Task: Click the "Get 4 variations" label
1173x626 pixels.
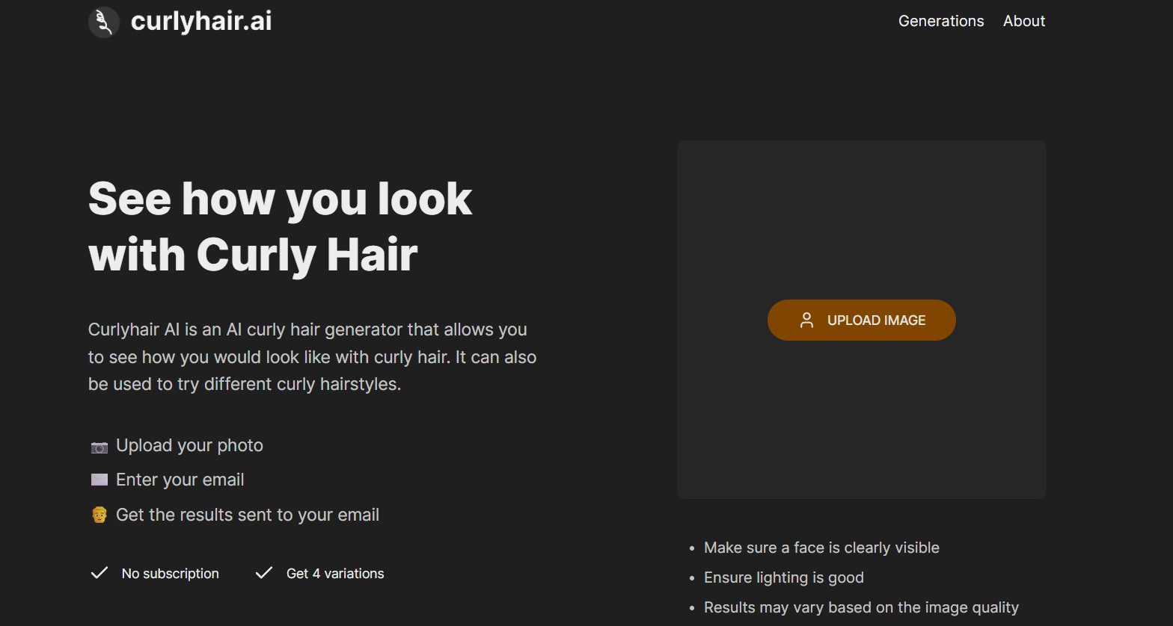Action: [x=335, y=574]
